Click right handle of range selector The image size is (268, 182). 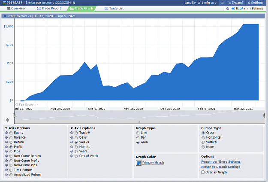264,115
